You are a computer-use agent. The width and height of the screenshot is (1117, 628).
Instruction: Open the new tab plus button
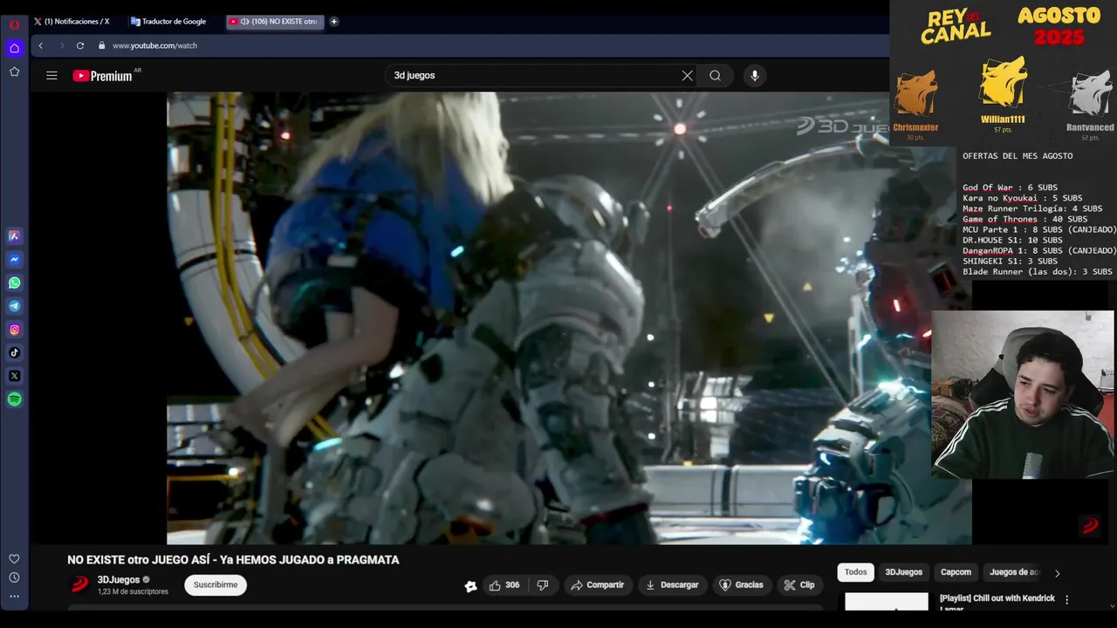334,22
